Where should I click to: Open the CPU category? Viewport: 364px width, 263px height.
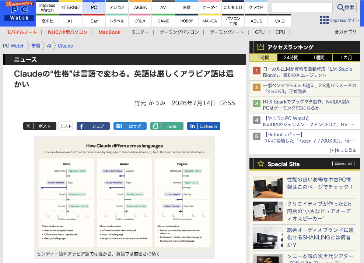click(280, 32)
